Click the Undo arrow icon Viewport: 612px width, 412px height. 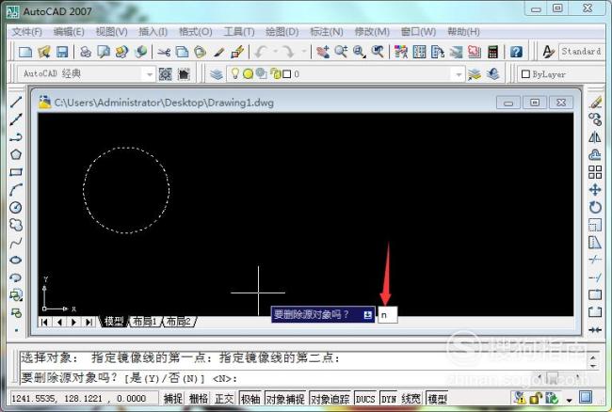(261, 52)
